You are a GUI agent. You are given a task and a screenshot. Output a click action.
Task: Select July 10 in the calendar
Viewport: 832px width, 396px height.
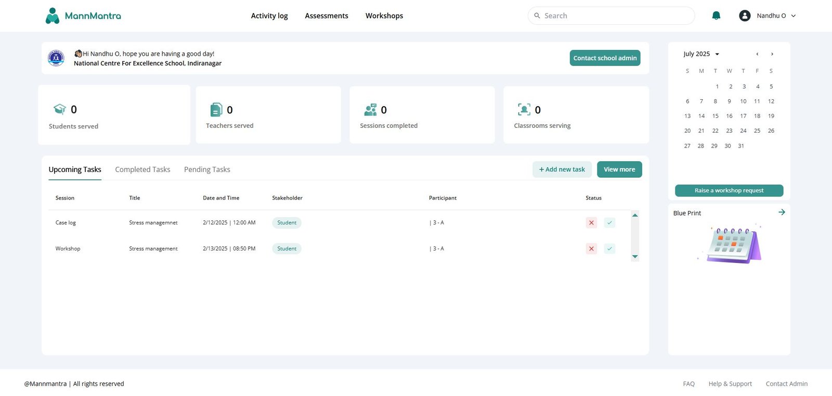pyautogui.click(x=743, y=101)
